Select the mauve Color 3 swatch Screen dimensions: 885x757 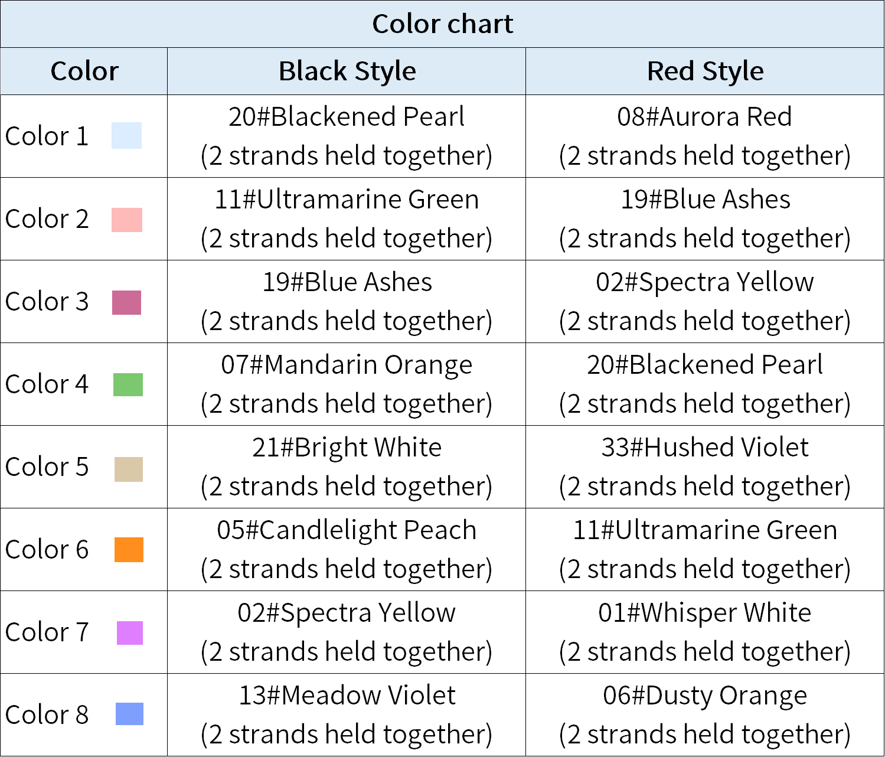click(126, 302)
